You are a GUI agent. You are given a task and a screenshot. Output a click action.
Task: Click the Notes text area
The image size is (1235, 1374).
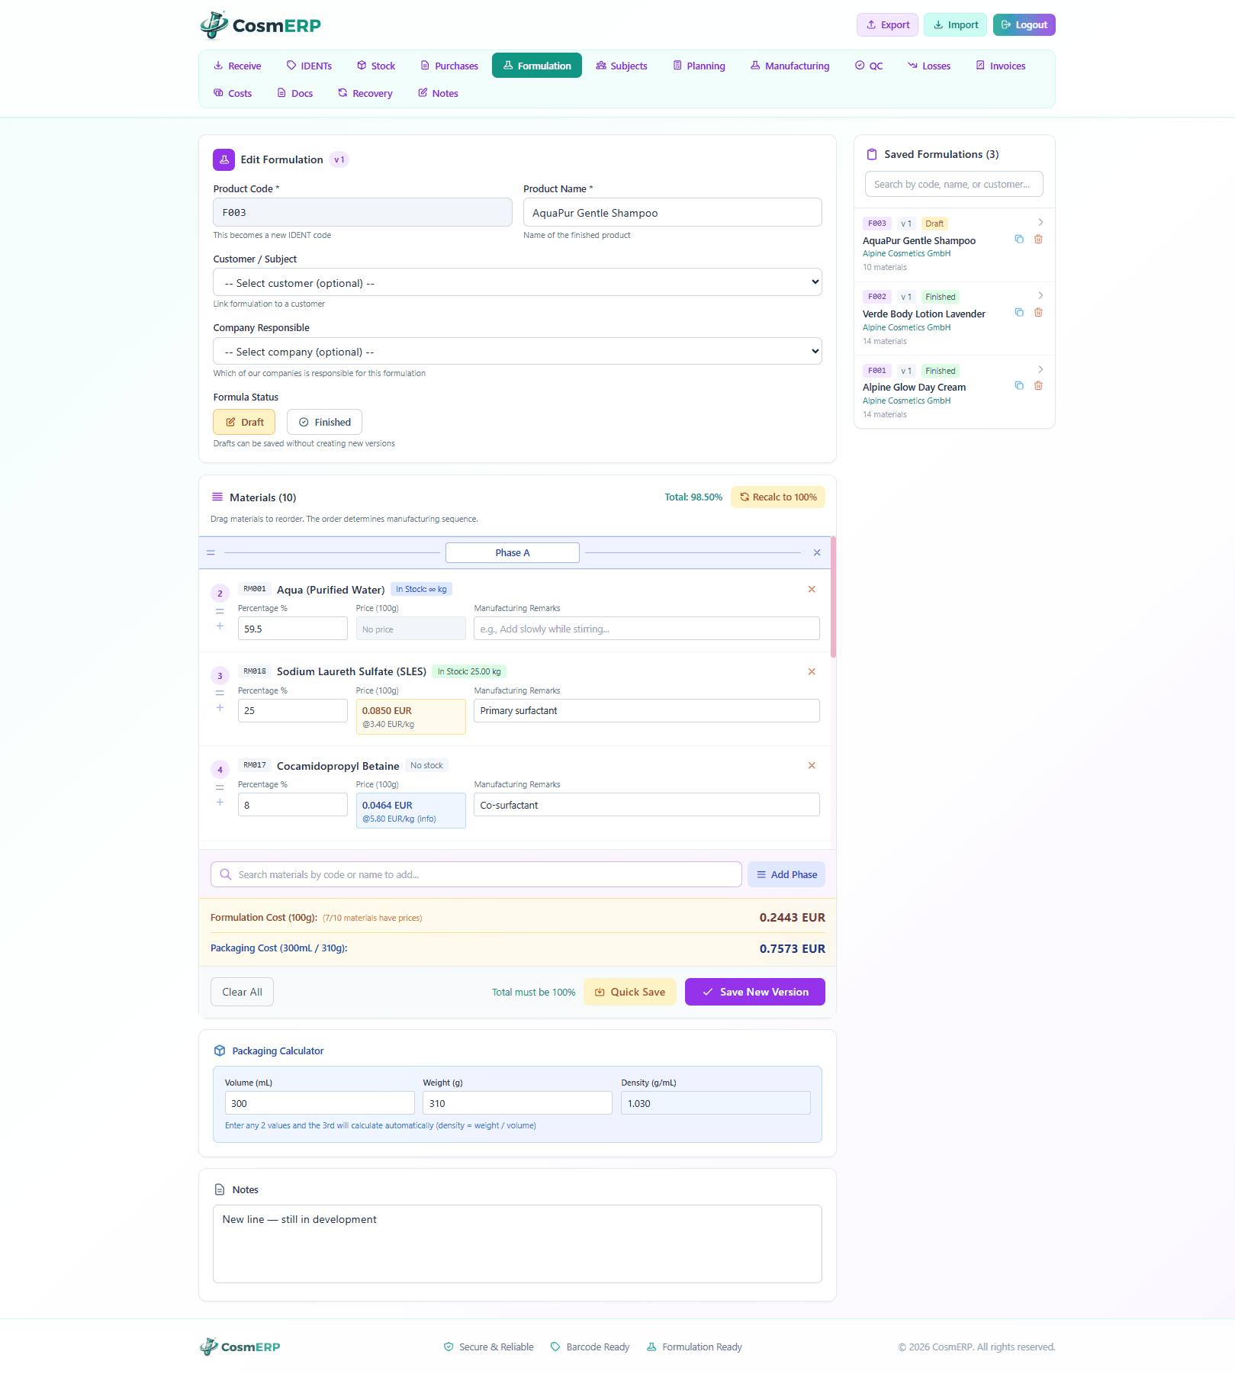click(x=517, y=1244)
